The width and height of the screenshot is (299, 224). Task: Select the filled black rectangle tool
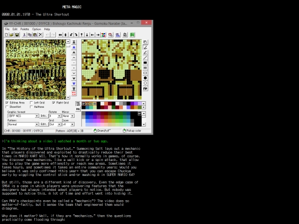(x=145, y=63)
